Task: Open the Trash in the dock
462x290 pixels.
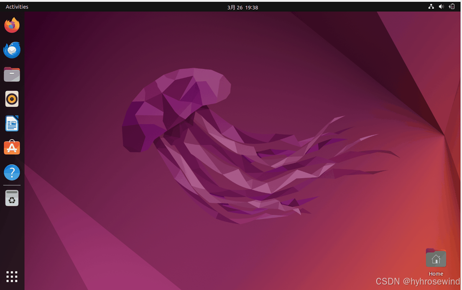Action: click(12, 198)
